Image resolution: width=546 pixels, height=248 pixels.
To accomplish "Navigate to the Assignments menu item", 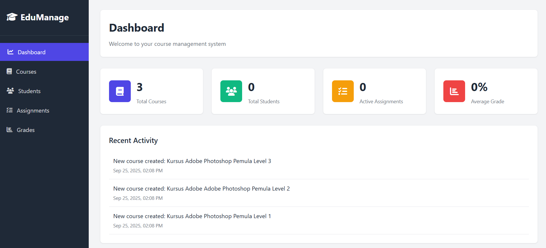I will click(33, 111).
